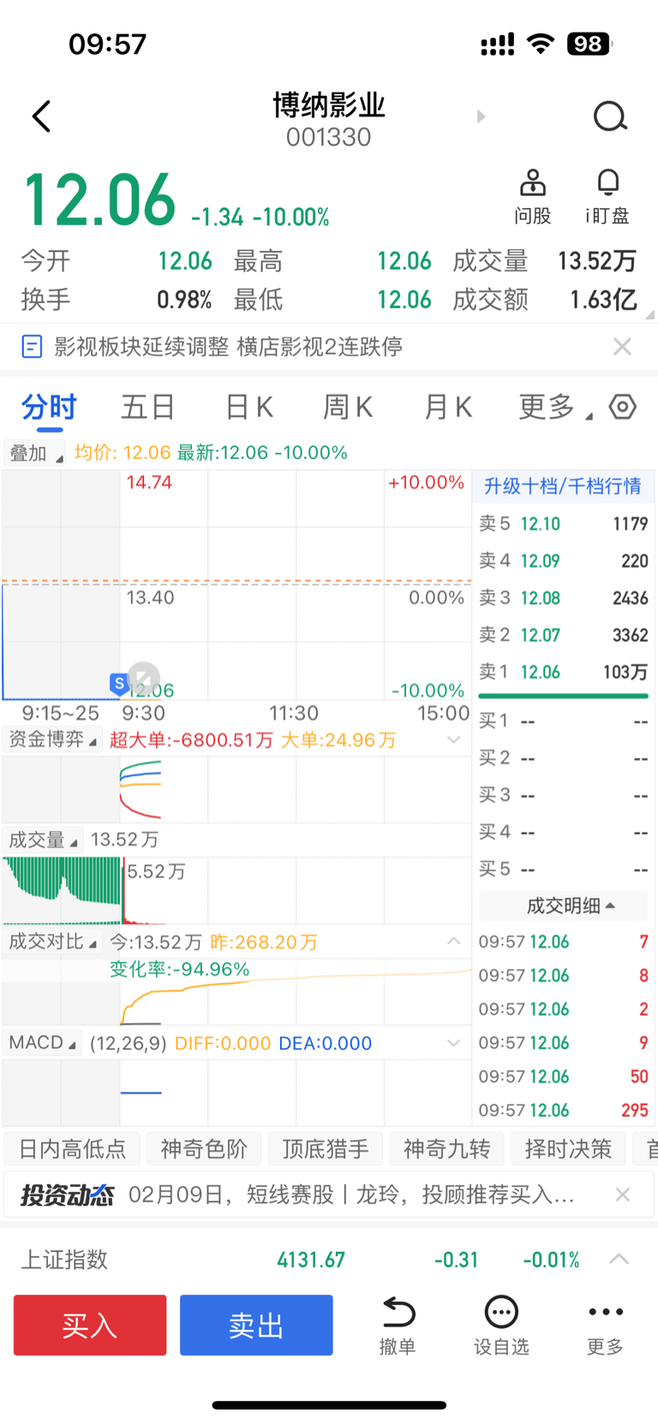Open chart settings hexagon icon

pos(623,407)
